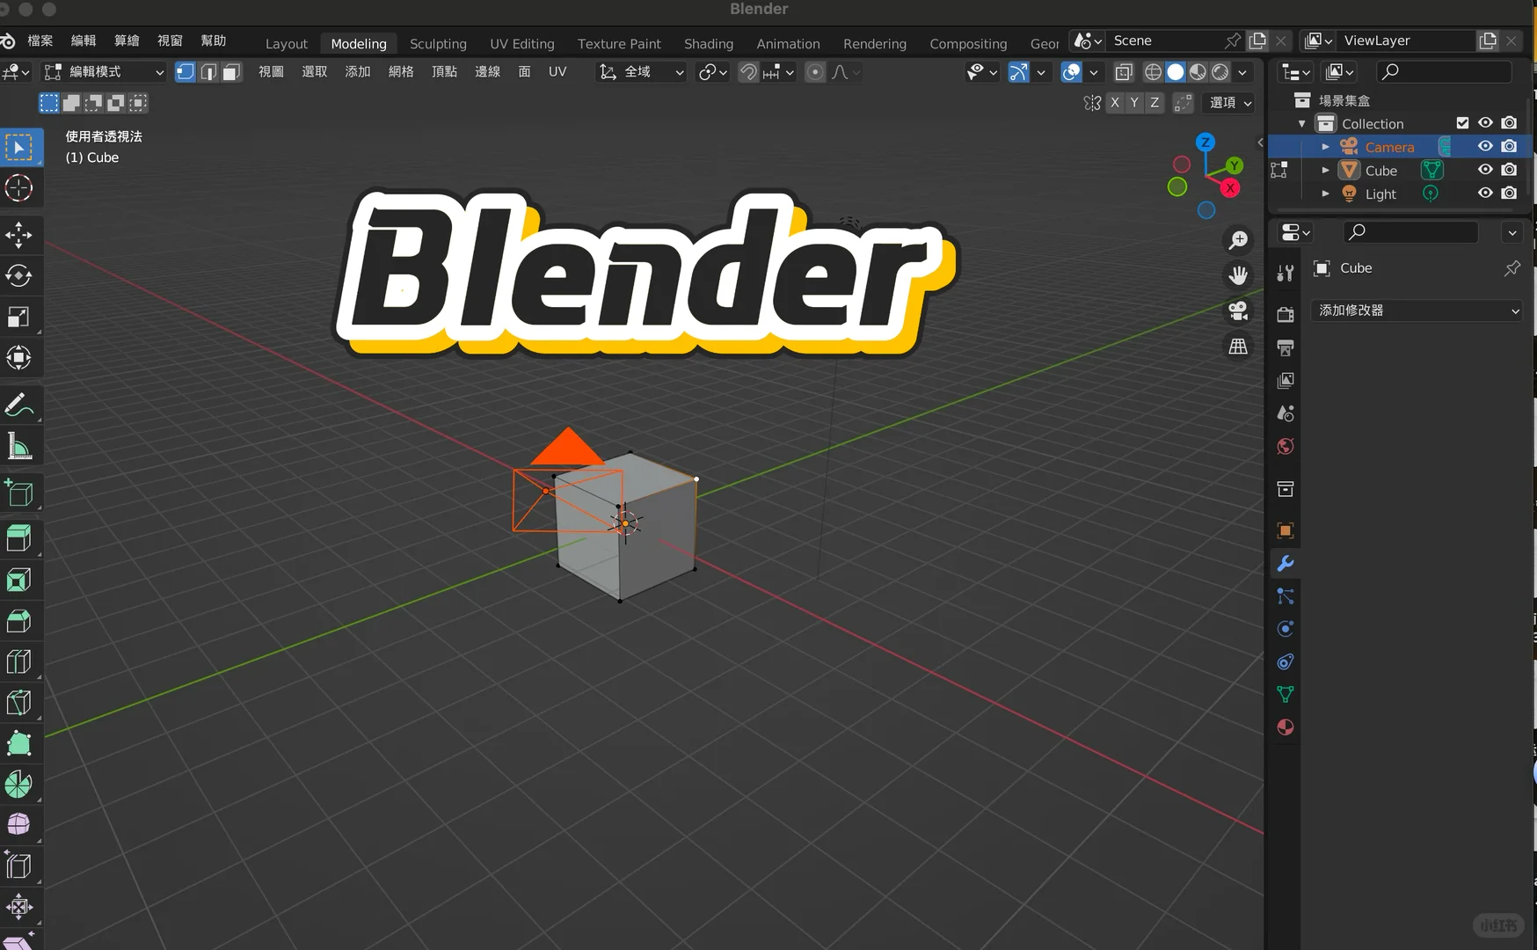Open the 選取 menu

(x=314, y=72)
